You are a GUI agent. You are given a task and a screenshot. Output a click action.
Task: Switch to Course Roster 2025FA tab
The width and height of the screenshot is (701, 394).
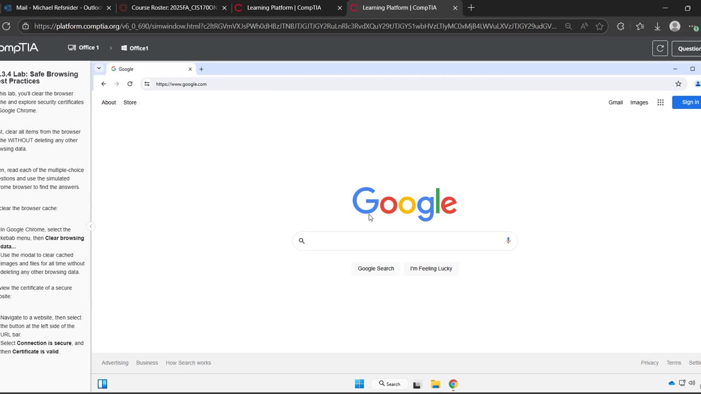tap(173, 8)
